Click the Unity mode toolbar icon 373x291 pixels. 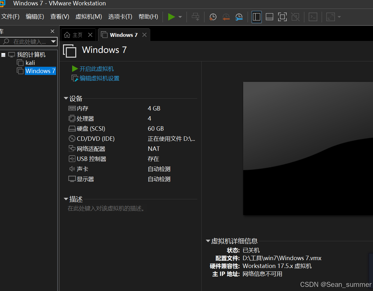point(295,17)
